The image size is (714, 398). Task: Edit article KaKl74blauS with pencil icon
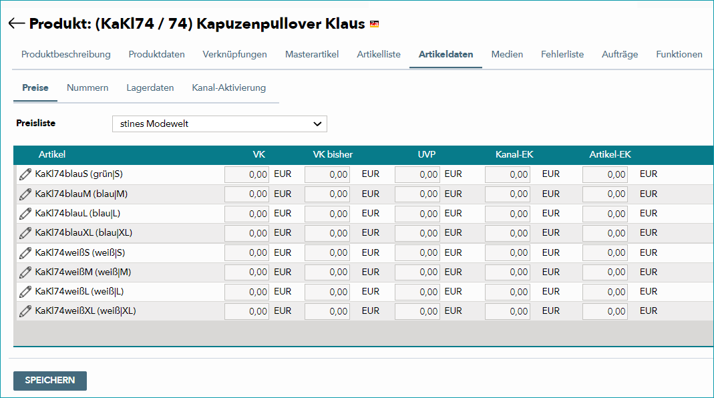pyautogui.click(x=25, y=174)
